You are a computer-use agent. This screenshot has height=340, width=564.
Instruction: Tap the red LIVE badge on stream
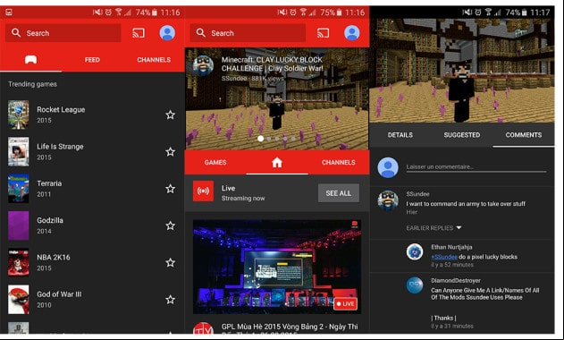click(x=345, y=303)
